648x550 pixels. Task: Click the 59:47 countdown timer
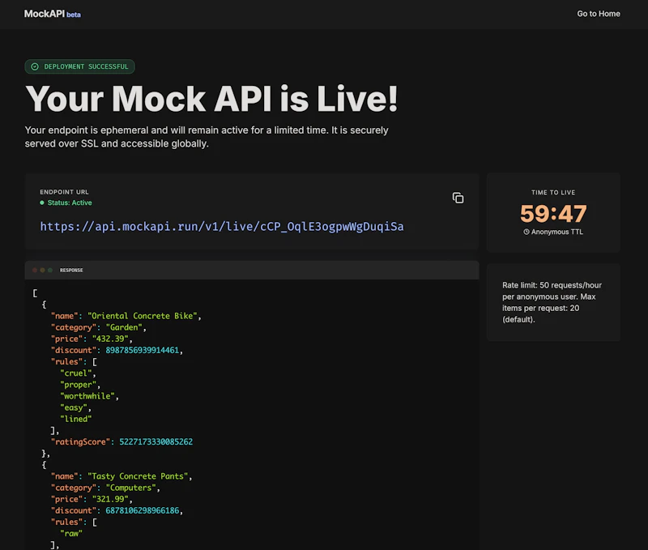pyautogui.click(x=553, y=214)
